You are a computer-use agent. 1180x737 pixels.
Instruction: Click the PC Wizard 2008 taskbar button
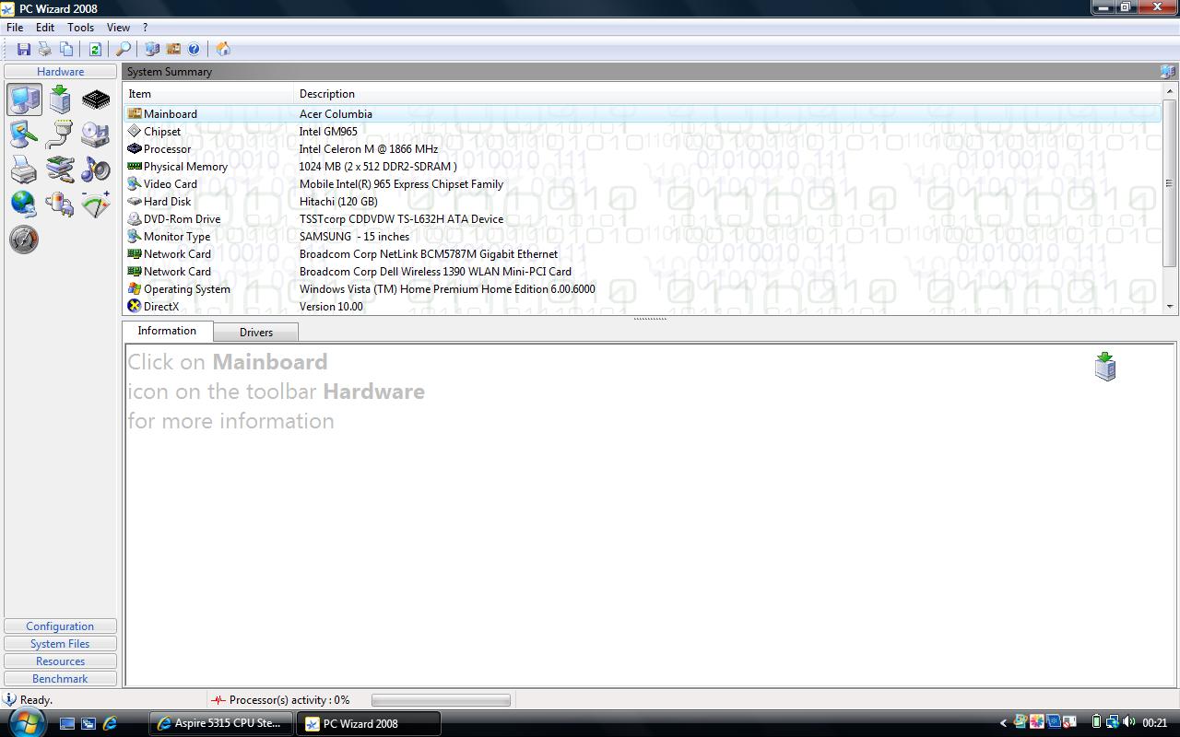coord(369,723)
